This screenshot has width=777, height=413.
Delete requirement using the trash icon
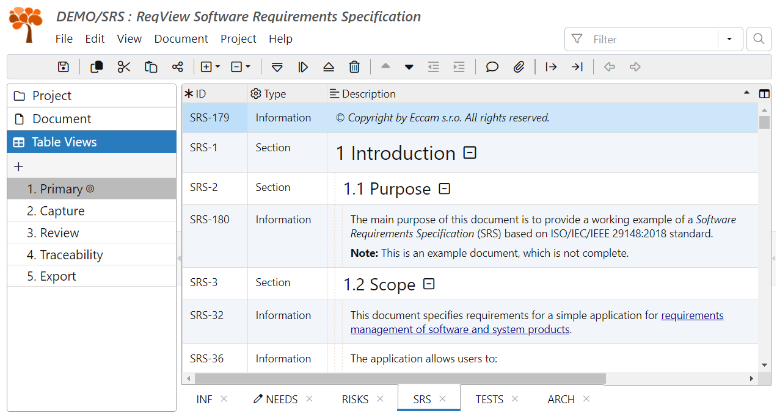[x=355, y=67]
